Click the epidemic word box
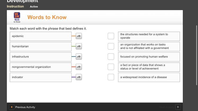Image resolution: width=198 pixels, height=111 pixels. [x=41, y=36]
